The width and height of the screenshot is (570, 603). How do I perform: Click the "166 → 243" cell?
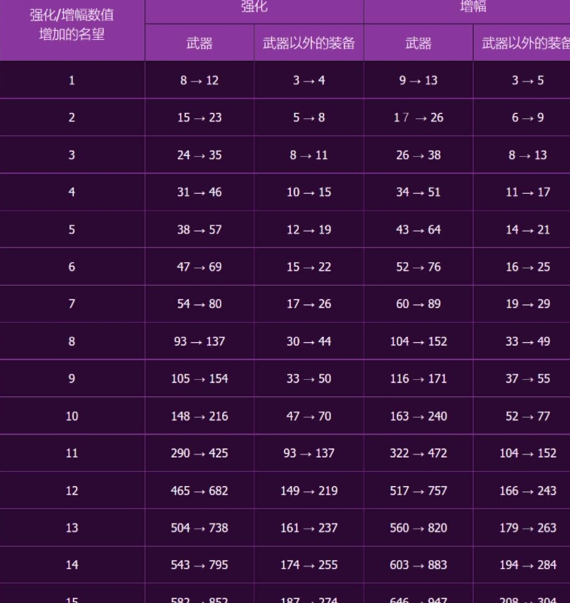tap(522, 491)
